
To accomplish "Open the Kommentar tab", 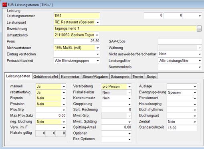I will point(70,77).
